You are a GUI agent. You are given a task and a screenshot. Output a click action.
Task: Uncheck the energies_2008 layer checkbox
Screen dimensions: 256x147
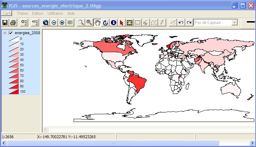tap(11, 33)
